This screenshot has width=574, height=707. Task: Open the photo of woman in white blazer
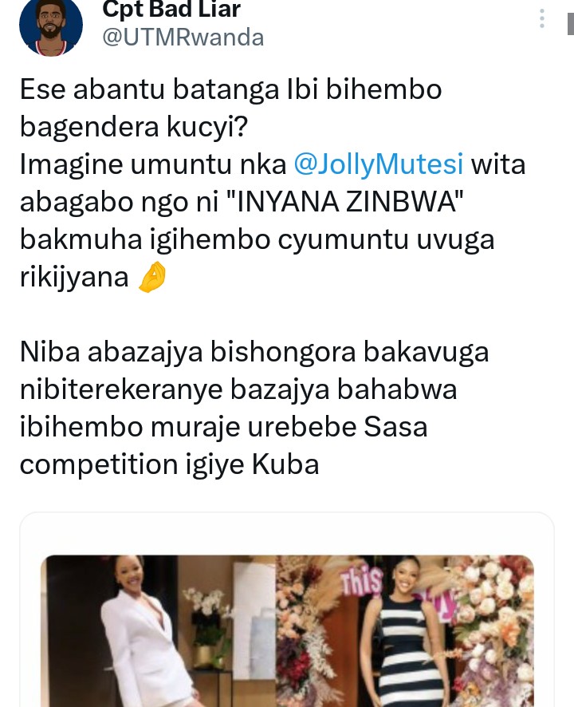click(158, 631)
